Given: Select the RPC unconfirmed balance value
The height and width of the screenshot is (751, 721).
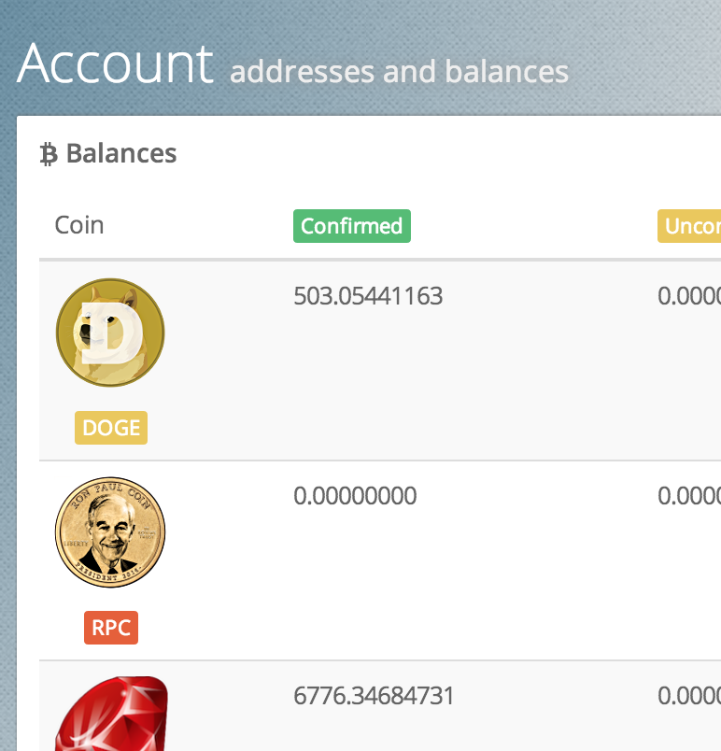Looking at the screenshot, I should click(689, 496).
